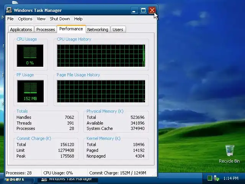Maximize the Task Manager window
Image resolution: width=245 pixels, height=184 pixels.
(143, 10)
